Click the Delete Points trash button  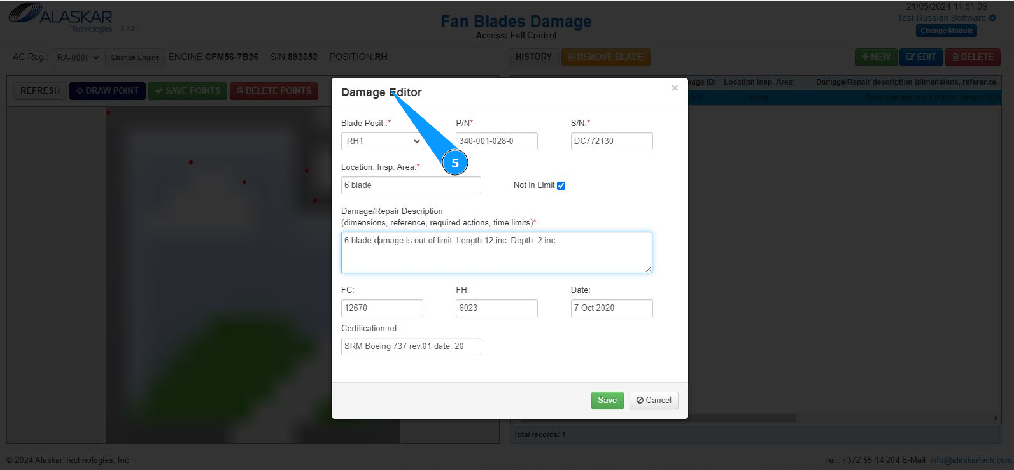click(274, 90)
